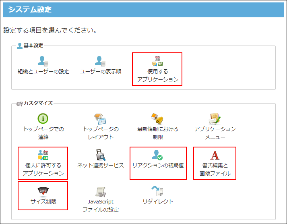Open the 最新情報における制限 text link
This screenshot has height=224, width=287.
(x=158, y=133)
